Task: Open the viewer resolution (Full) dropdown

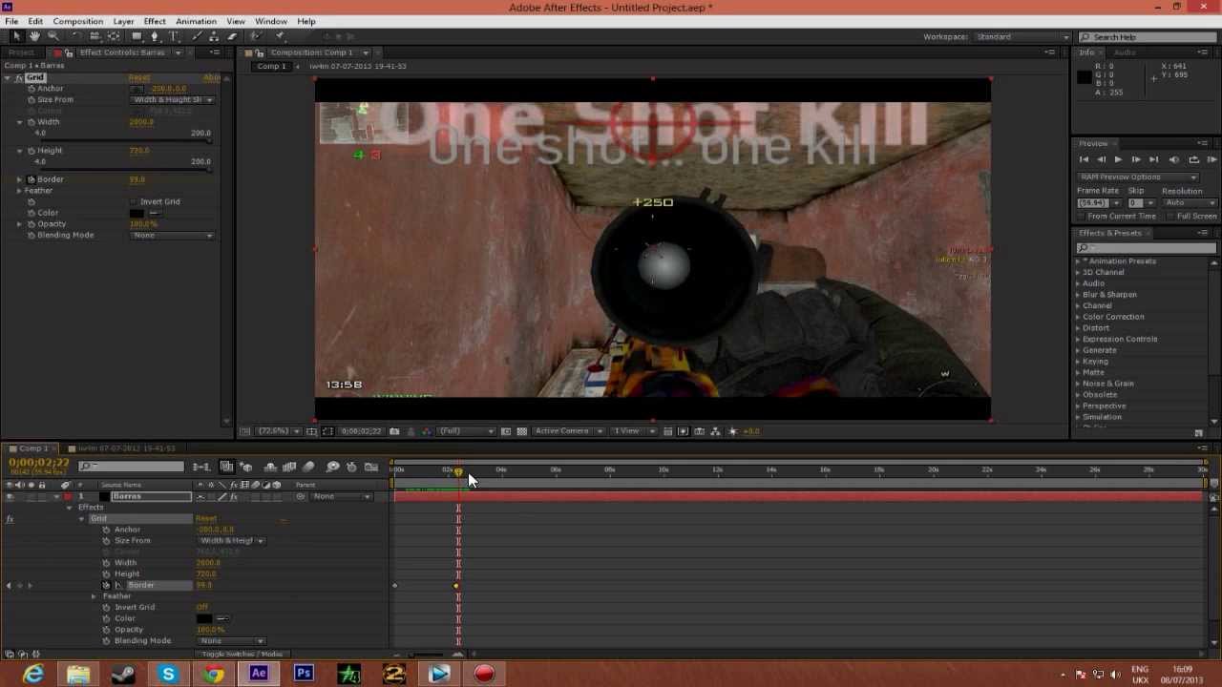Action: [466, 431]
